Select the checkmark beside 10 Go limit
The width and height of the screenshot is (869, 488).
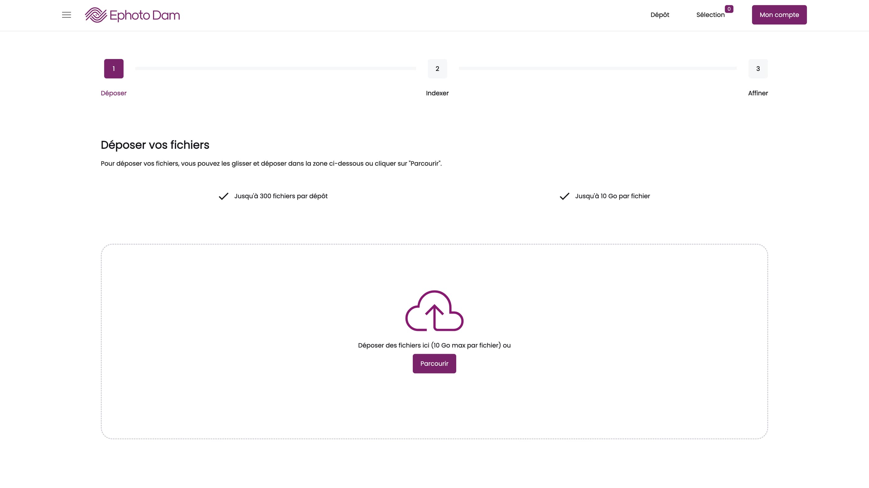click(564, 196)
